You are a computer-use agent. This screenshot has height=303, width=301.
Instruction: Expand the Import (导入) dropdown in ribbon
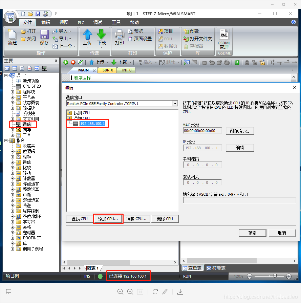(70, 31)
